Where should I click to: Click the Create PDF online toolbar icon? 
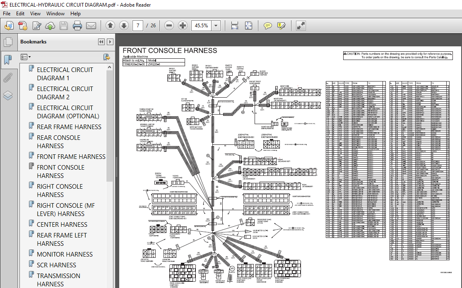click(x=9, y=26)
